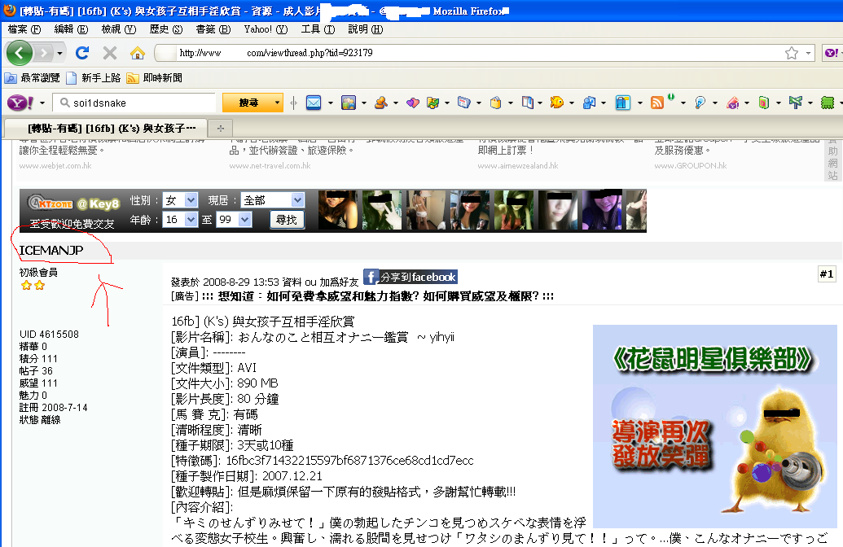Click the browser back arrow button
Image resolution: width=843 pixels, height=547 pixels.
[20, 53]
